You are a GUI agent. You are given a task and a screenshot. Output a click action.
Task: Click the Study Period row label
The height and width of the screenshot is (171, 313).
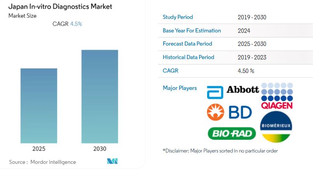pyautogui.click(x=178, y=17)
